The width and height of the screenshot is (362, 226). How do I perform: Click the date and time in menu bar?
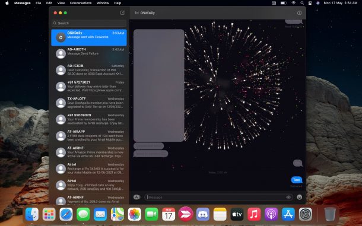[341, 3]
